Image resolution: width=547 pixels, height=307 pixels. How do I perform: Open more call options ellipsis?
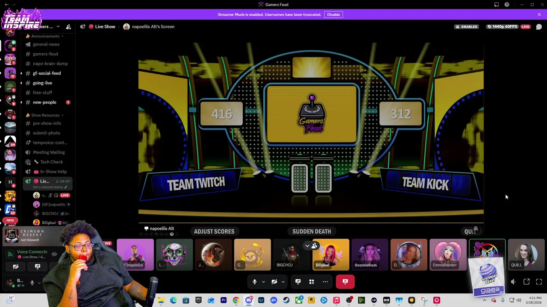(x=325, y=281)
